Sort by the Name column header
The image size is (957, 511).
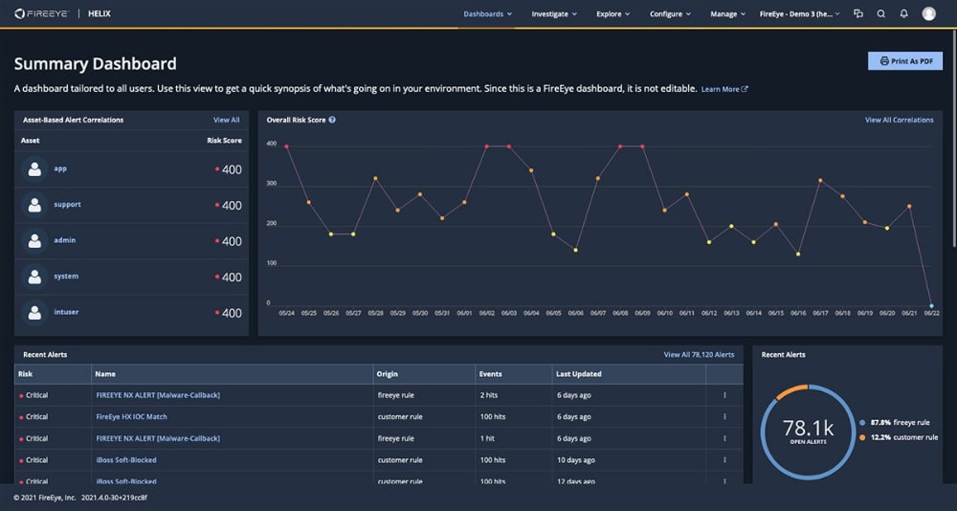(232, 373)
